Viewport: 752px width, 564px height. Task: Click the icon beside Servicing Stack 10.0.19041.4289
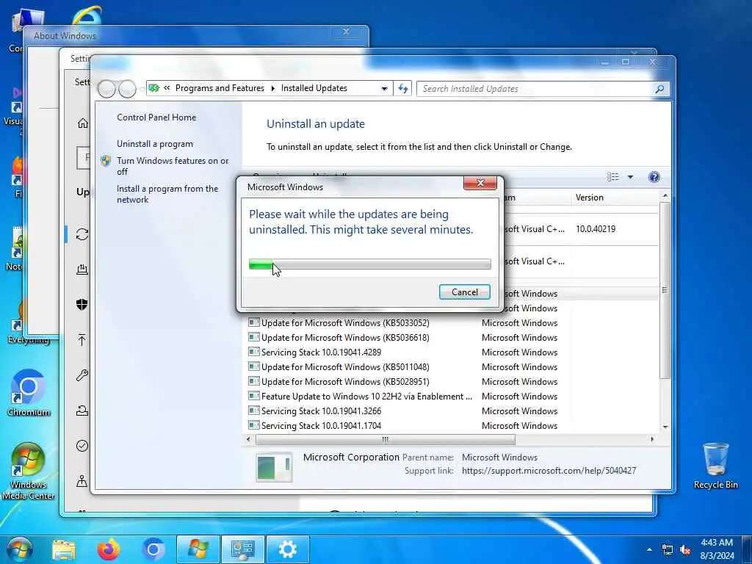(x=253, y=352)
